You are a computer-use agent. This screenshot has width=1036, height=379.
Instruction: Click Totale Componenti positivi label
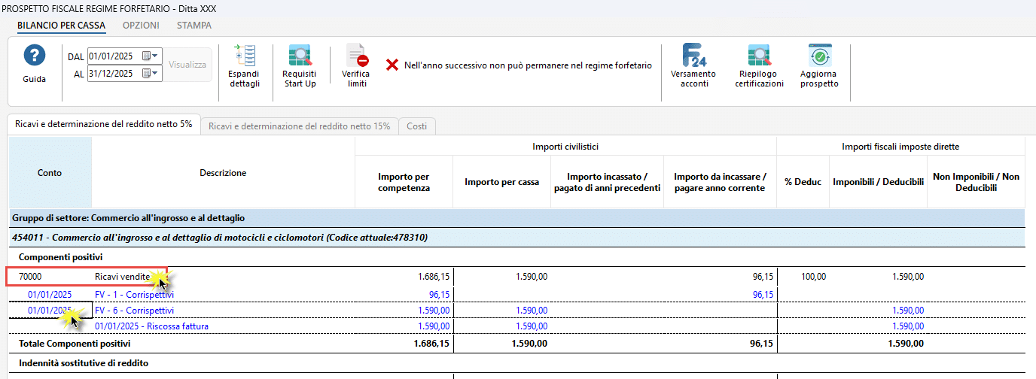[x=75, y=344]
